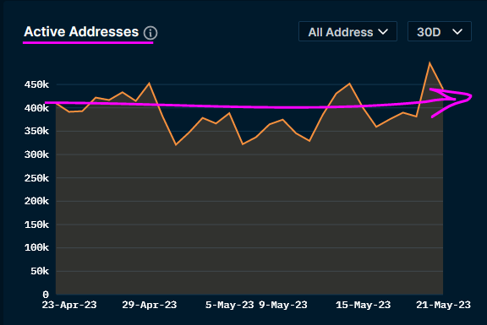Click the 100k y-axis label
Image resolution: width=487 pixels, height=325 pixels.
(36, 248)
